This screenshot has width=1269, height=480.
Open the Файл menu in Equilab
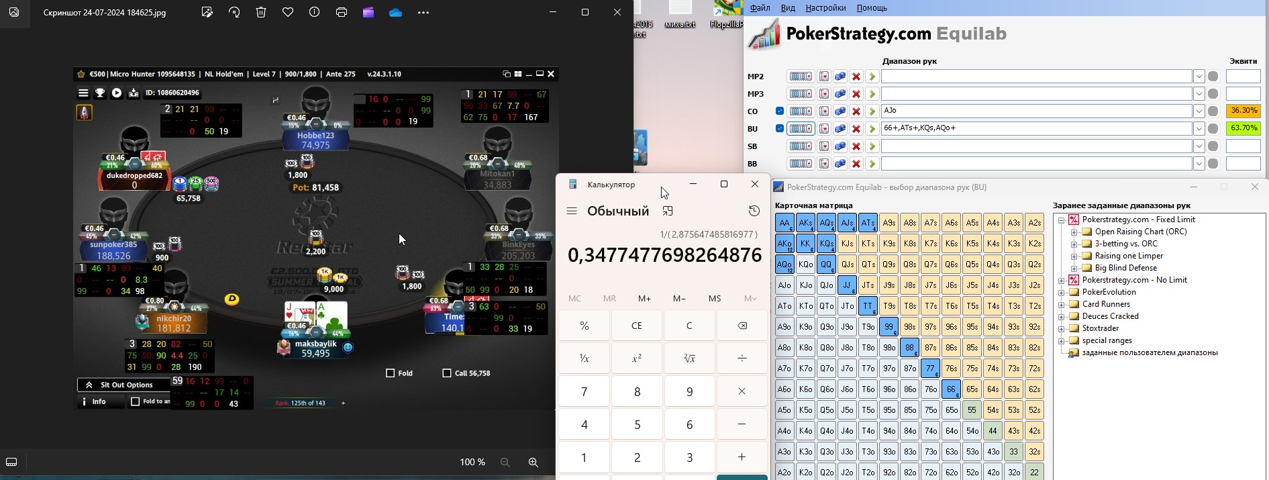click(760, 8)
